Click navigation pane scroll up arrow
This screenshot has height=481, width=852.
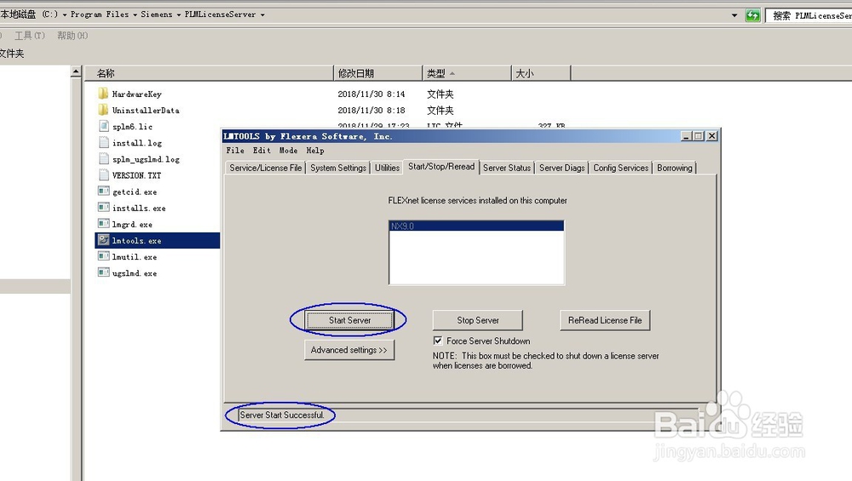point(76,72)
